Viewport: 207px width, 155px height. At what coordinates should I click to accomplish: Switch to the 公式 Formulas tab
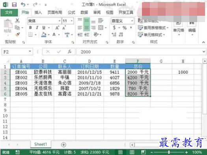(x=71, y=13)
